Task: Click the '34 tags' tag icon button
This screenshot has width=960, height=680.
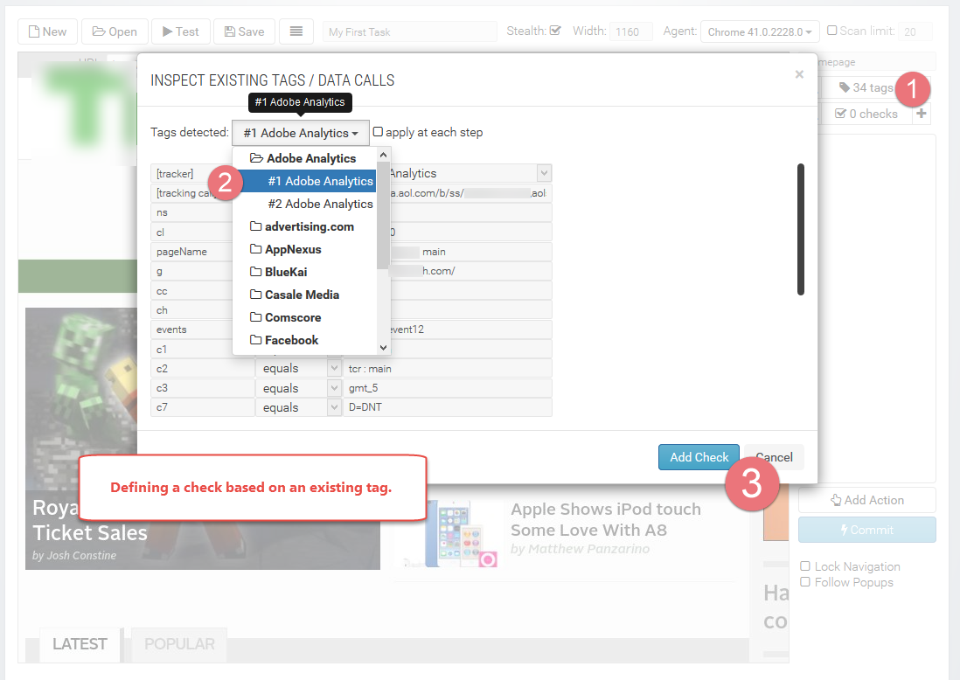Action: [866, 87]
